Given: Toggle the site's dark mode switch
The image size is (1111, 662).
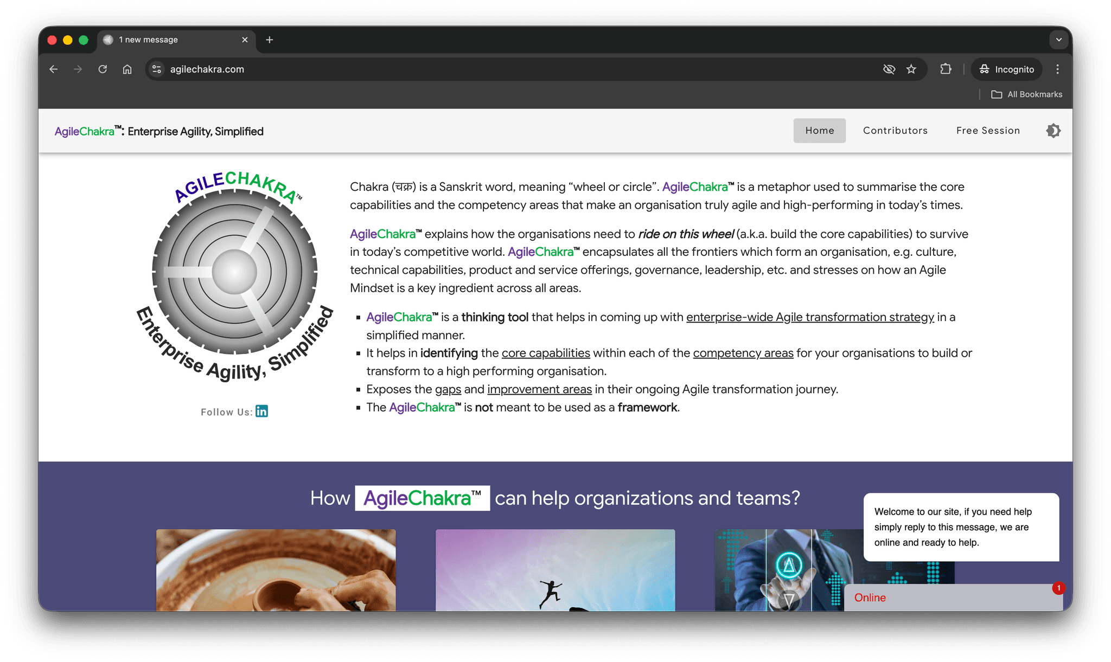Looking at the screenshot, I should 1053,130.
